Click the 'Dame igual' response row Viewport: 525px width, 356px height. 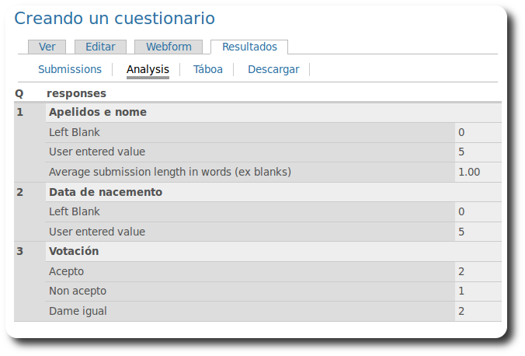click(78, 311)
